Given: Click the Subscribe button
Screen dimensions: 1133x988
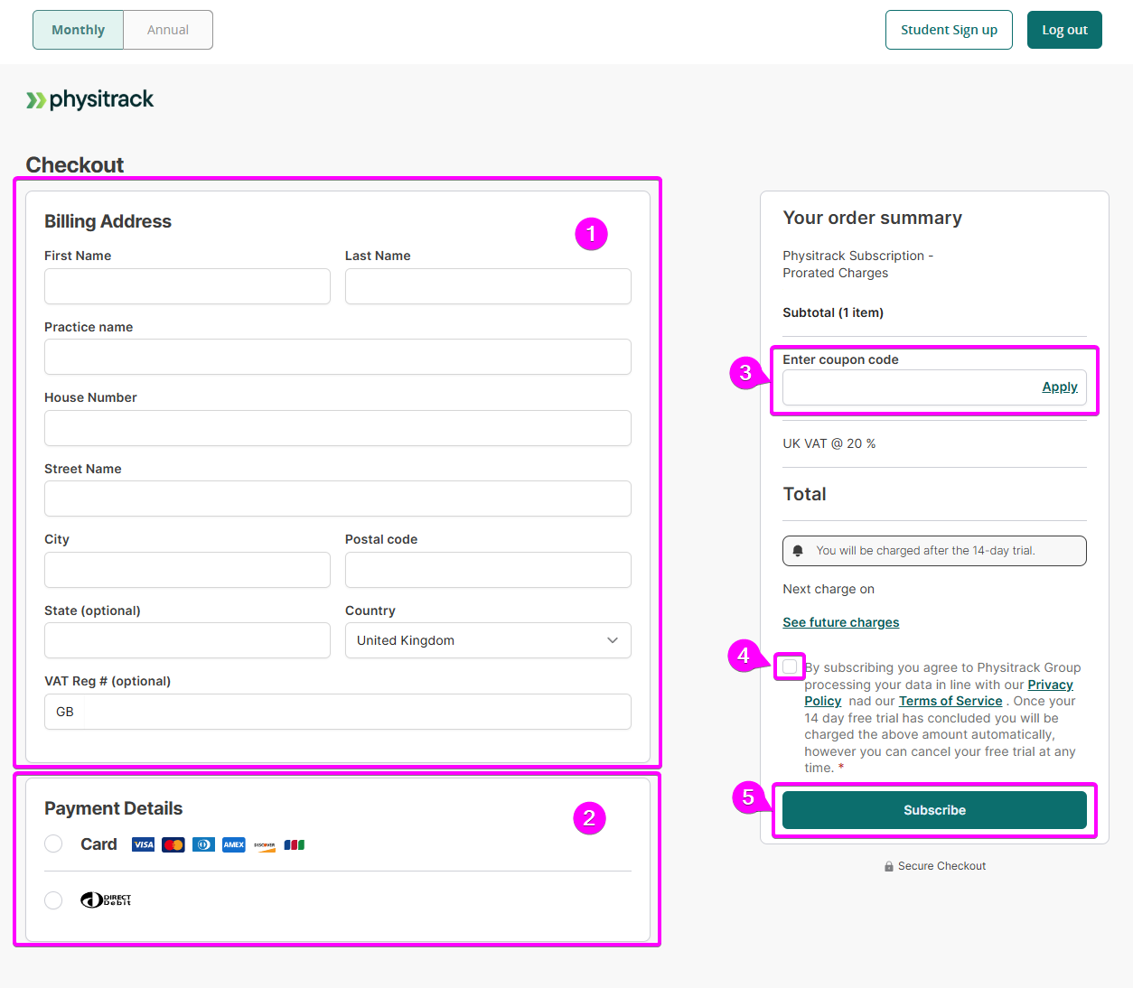Looking at the screenshot, I should pyautogui.click(x=934, y=810).
